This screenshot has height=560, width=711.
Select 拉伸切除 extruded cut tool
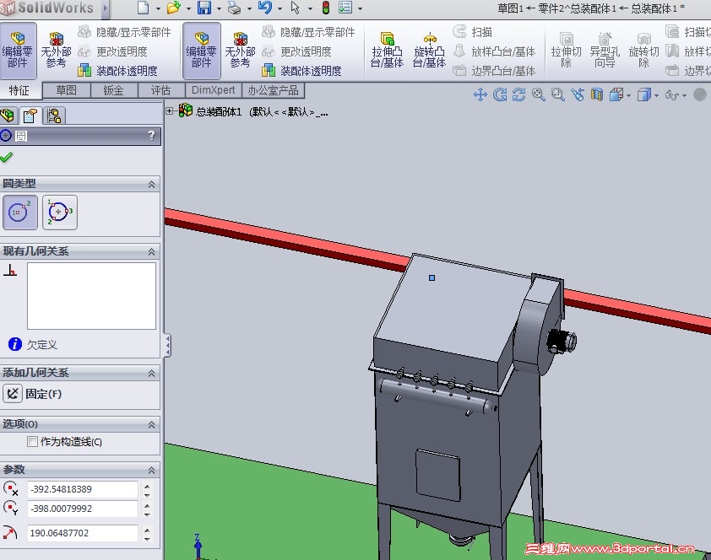click(566, 51)
